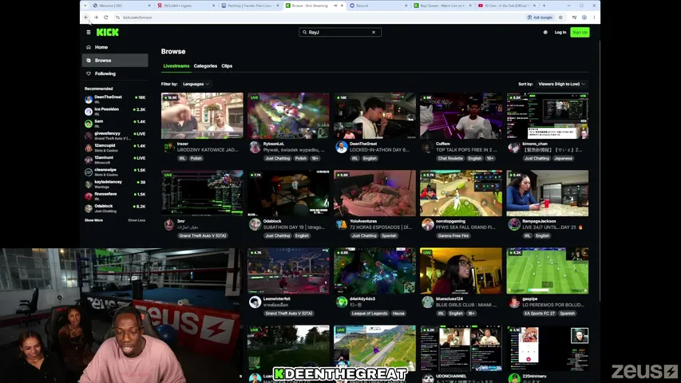Open bluesclues124 stream thumbnail
This screenshot has height=383, width=681.
(x=461, y=271)
